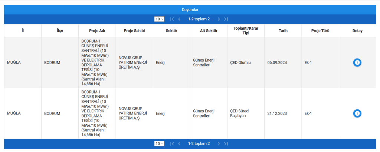Jump to last page in top paginator
Viewport: 380px width, 152px height.
(226, 19)
